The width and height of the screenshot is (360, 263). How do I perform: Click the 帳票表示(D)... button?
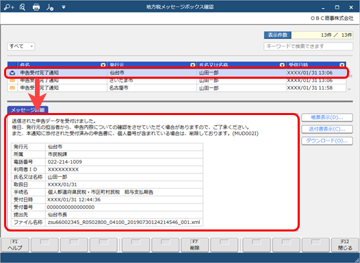pyautogui.click(x=327, y=117)
